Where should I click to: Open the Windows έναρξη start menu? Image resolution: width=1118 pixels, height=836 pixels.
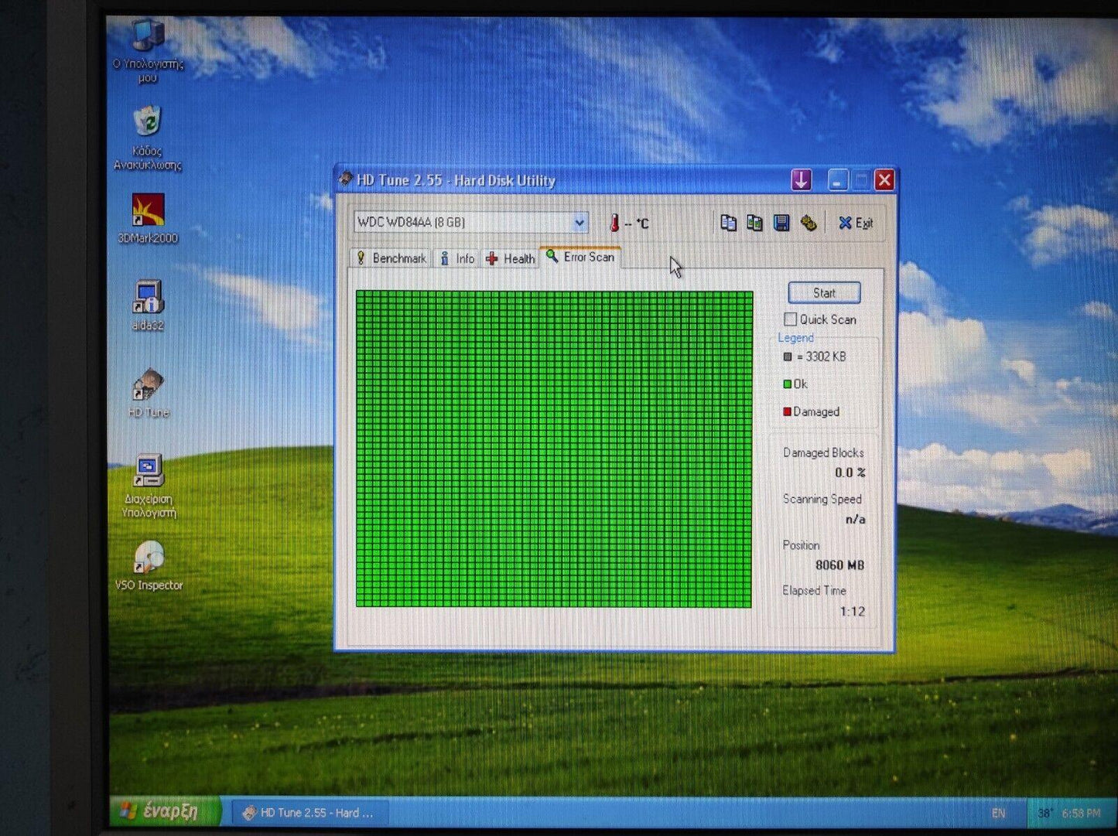pos(164,811)
